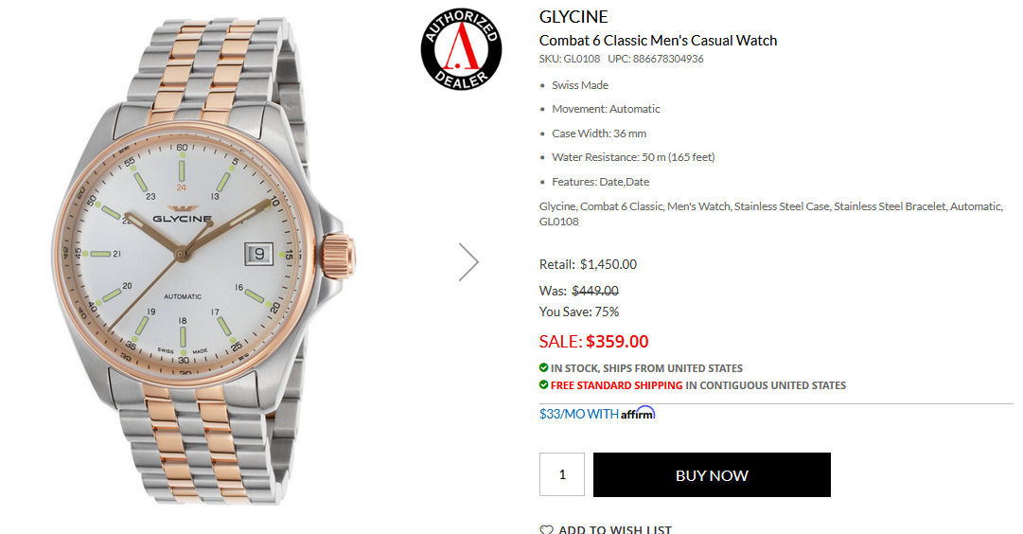Click the watch crown on product image
The width and height of the screenshot is (1023, 534).
tap(339, 257)
